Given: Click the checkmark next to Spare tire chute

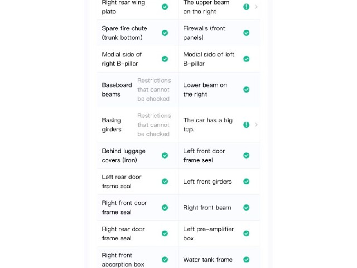Looking at the screenshot, I should 165,33.
